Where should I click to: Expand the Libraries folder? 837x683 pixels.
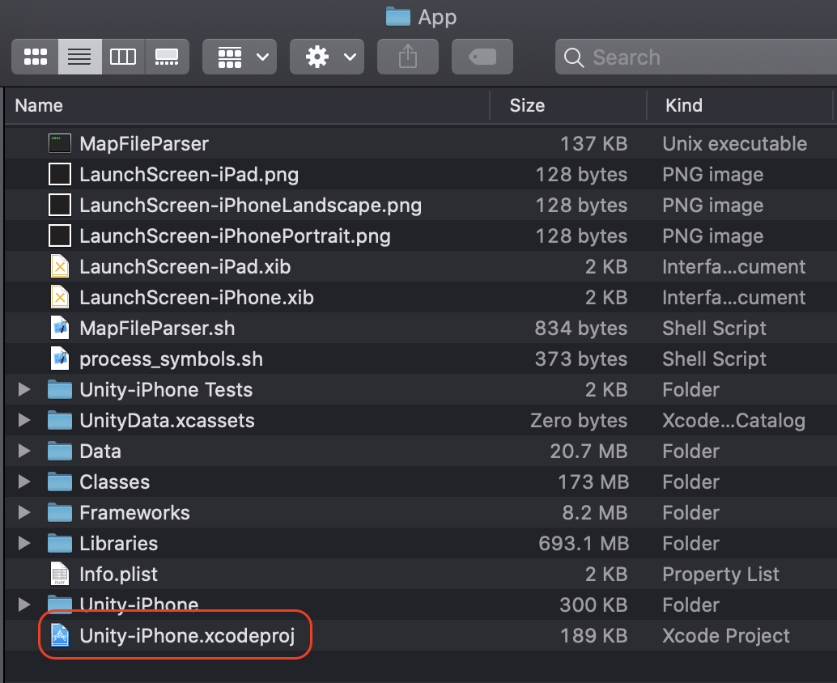click(24, 543)
